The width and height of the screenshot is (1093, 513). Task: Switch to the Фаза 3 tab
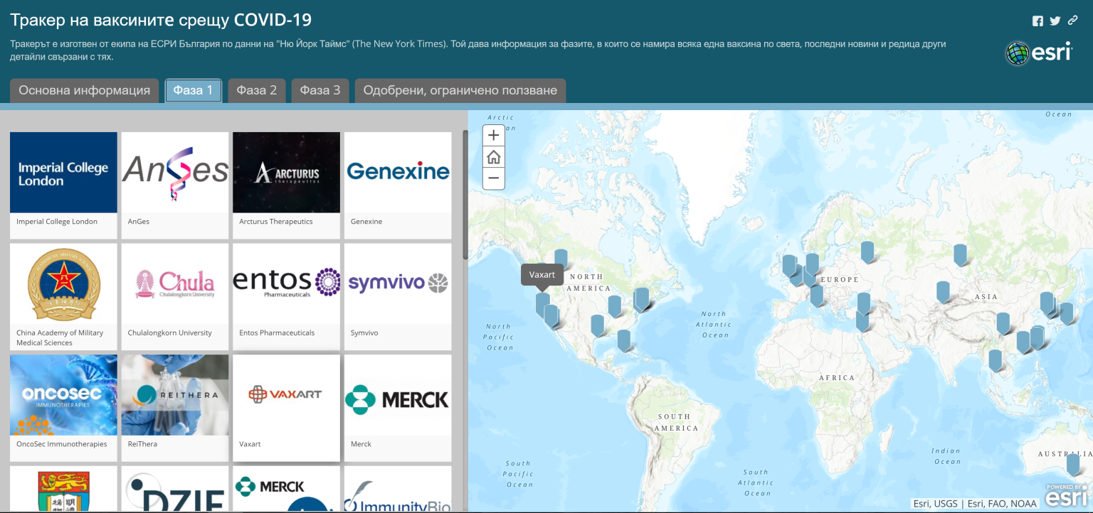(x=320, y=91)
